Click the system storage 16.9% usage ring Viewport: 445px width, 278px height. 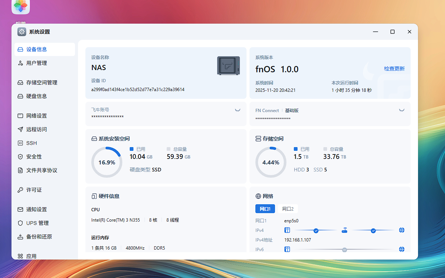[106, 162]
